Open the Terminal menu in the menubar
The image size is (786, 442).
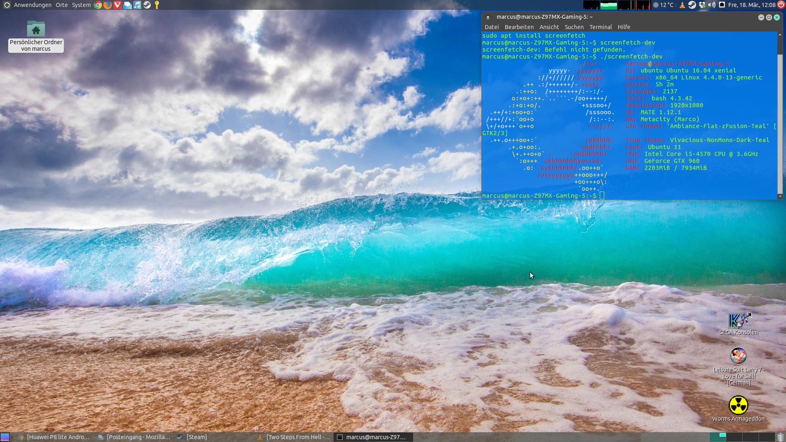[x=600, y=27]
